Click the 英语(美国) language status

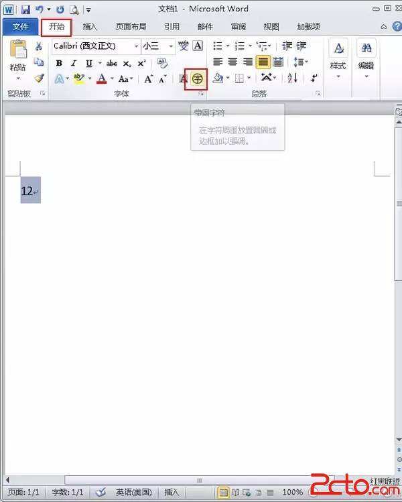134,492
